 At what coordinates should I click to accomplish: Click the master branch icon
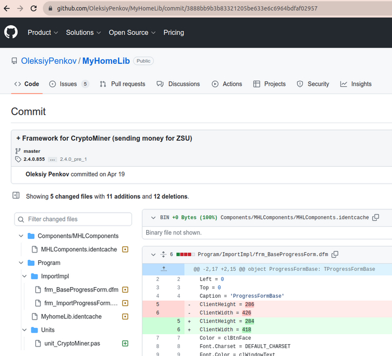click(x=18, y=151)
